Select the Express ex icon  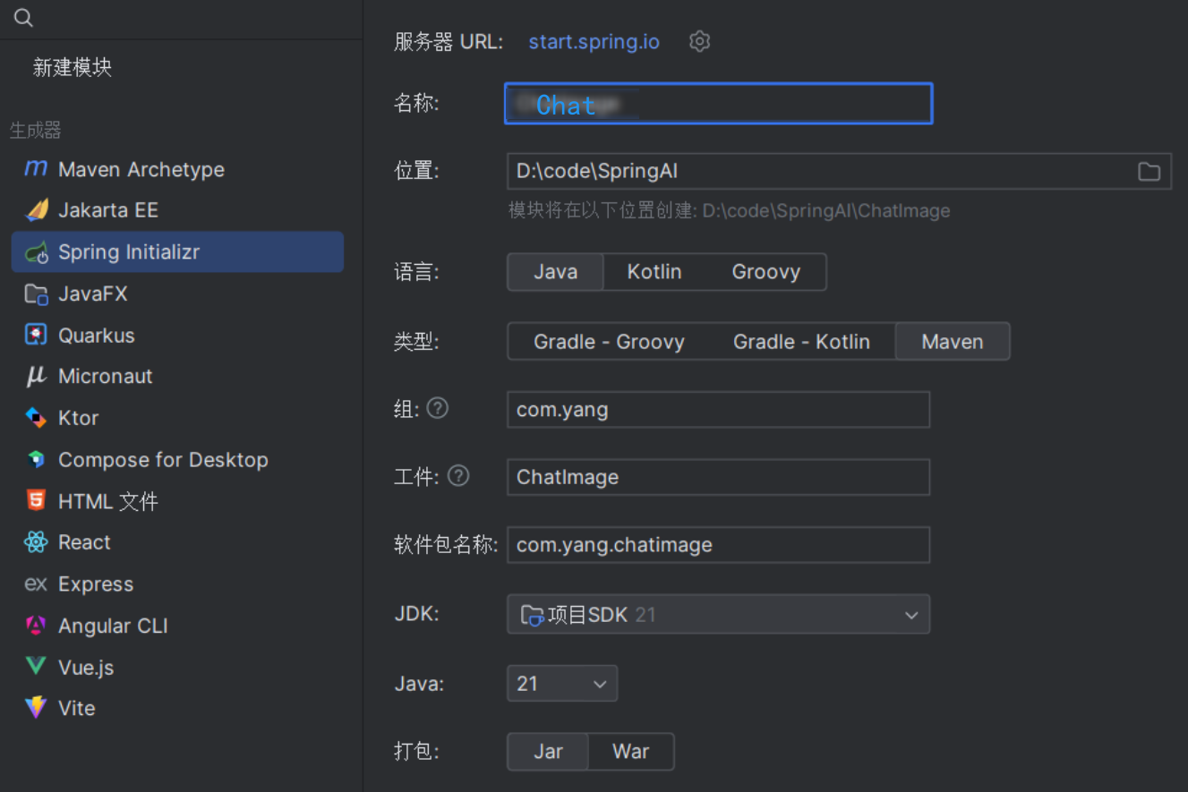click(36, 584)
